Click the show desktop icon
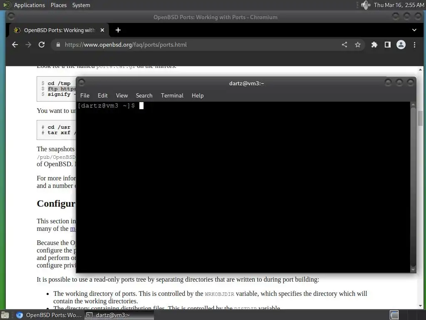 5,315
